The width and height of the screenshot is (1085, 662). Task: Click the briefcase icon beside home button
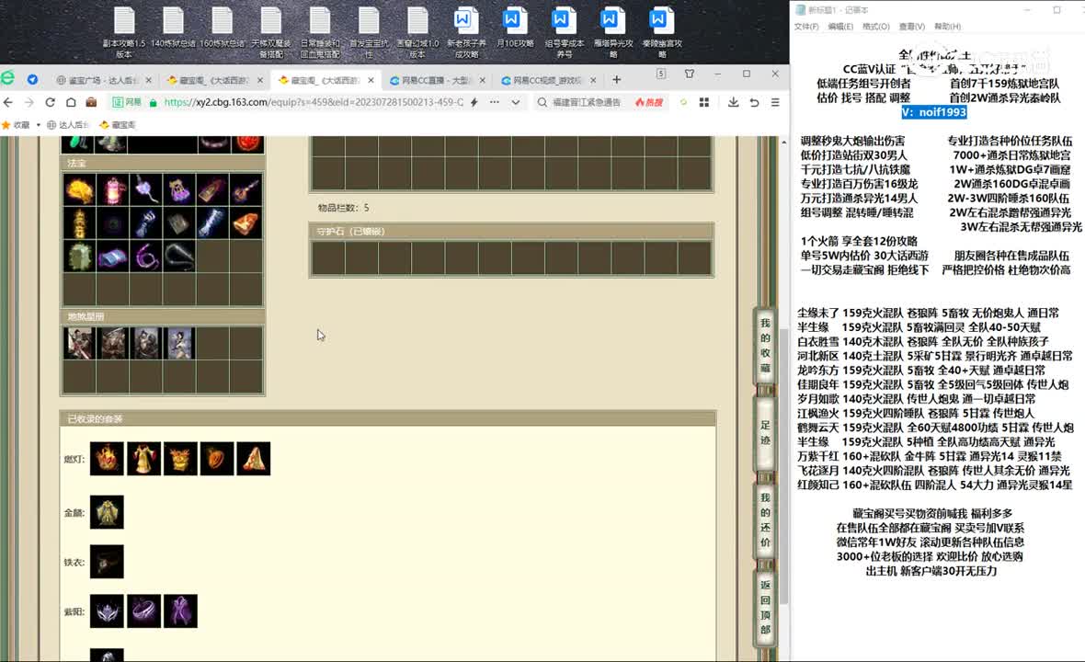(91, 102)
